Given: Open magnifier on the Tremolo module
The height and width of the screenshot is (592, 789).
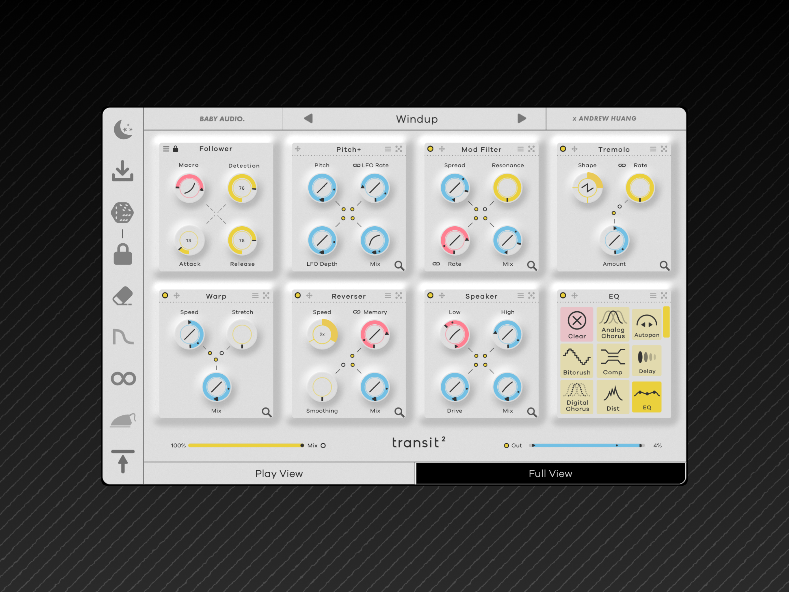Looking at the screenshot, I should 665,266.
